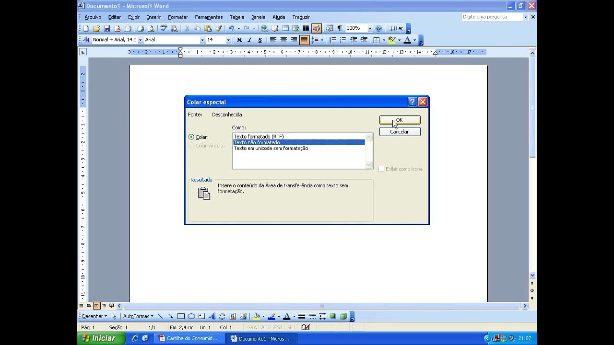Open the Microsoft Word help icon

coord(378,29)
